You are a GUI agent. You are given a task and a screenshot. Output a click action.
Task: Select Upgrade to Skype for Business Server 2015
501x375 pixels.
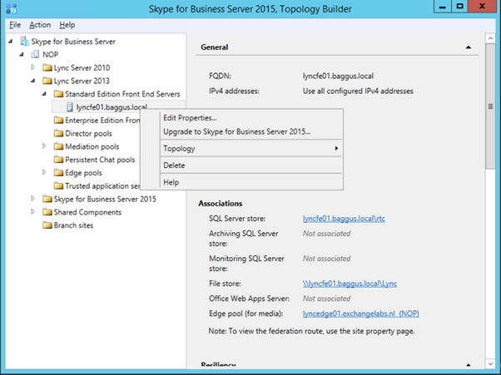coord(236,131)
